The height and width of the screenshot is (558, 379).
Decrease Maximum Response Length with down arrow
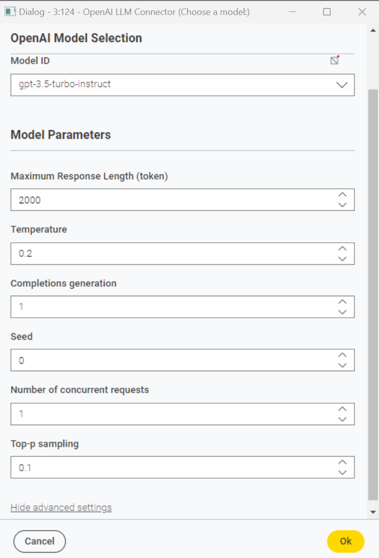point(343,205)
